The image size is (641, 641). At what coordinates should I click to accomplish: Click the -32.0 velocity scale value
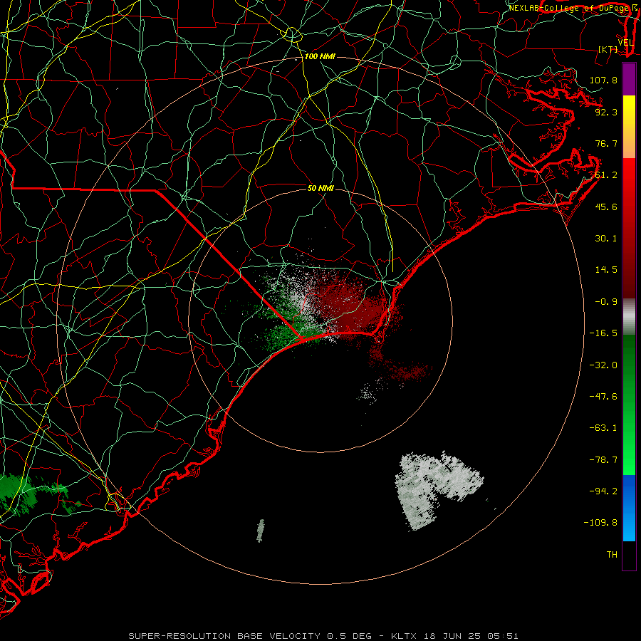[x=603, y=365]
